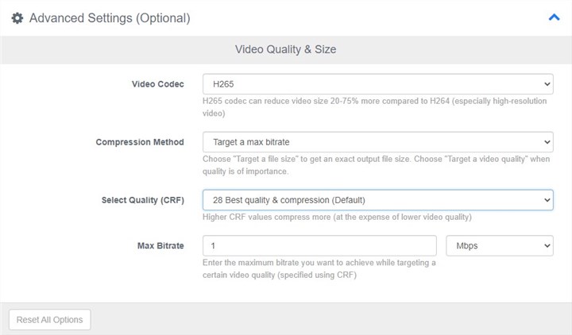Click the Video Quality & Size section header
Screen dimensions: 572x335
[x=285, y=49]
